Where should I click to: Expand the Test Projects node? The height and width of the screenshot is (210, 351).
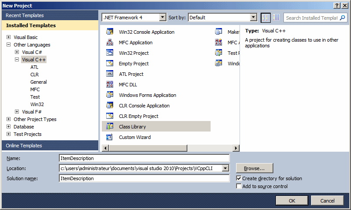coord(8,134)
